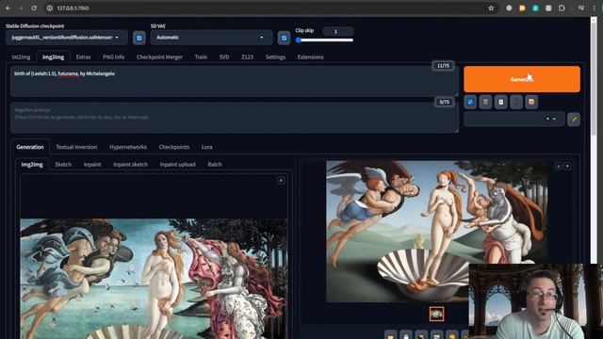Click the Birth of Venus input image
This screenshot has height=339, width=603.
tap(154, 279)
